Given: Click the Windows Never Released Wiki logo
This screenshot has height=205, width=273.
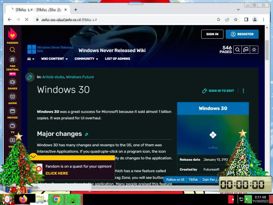Looking at the screenshot, I should (x=50, y=49).
